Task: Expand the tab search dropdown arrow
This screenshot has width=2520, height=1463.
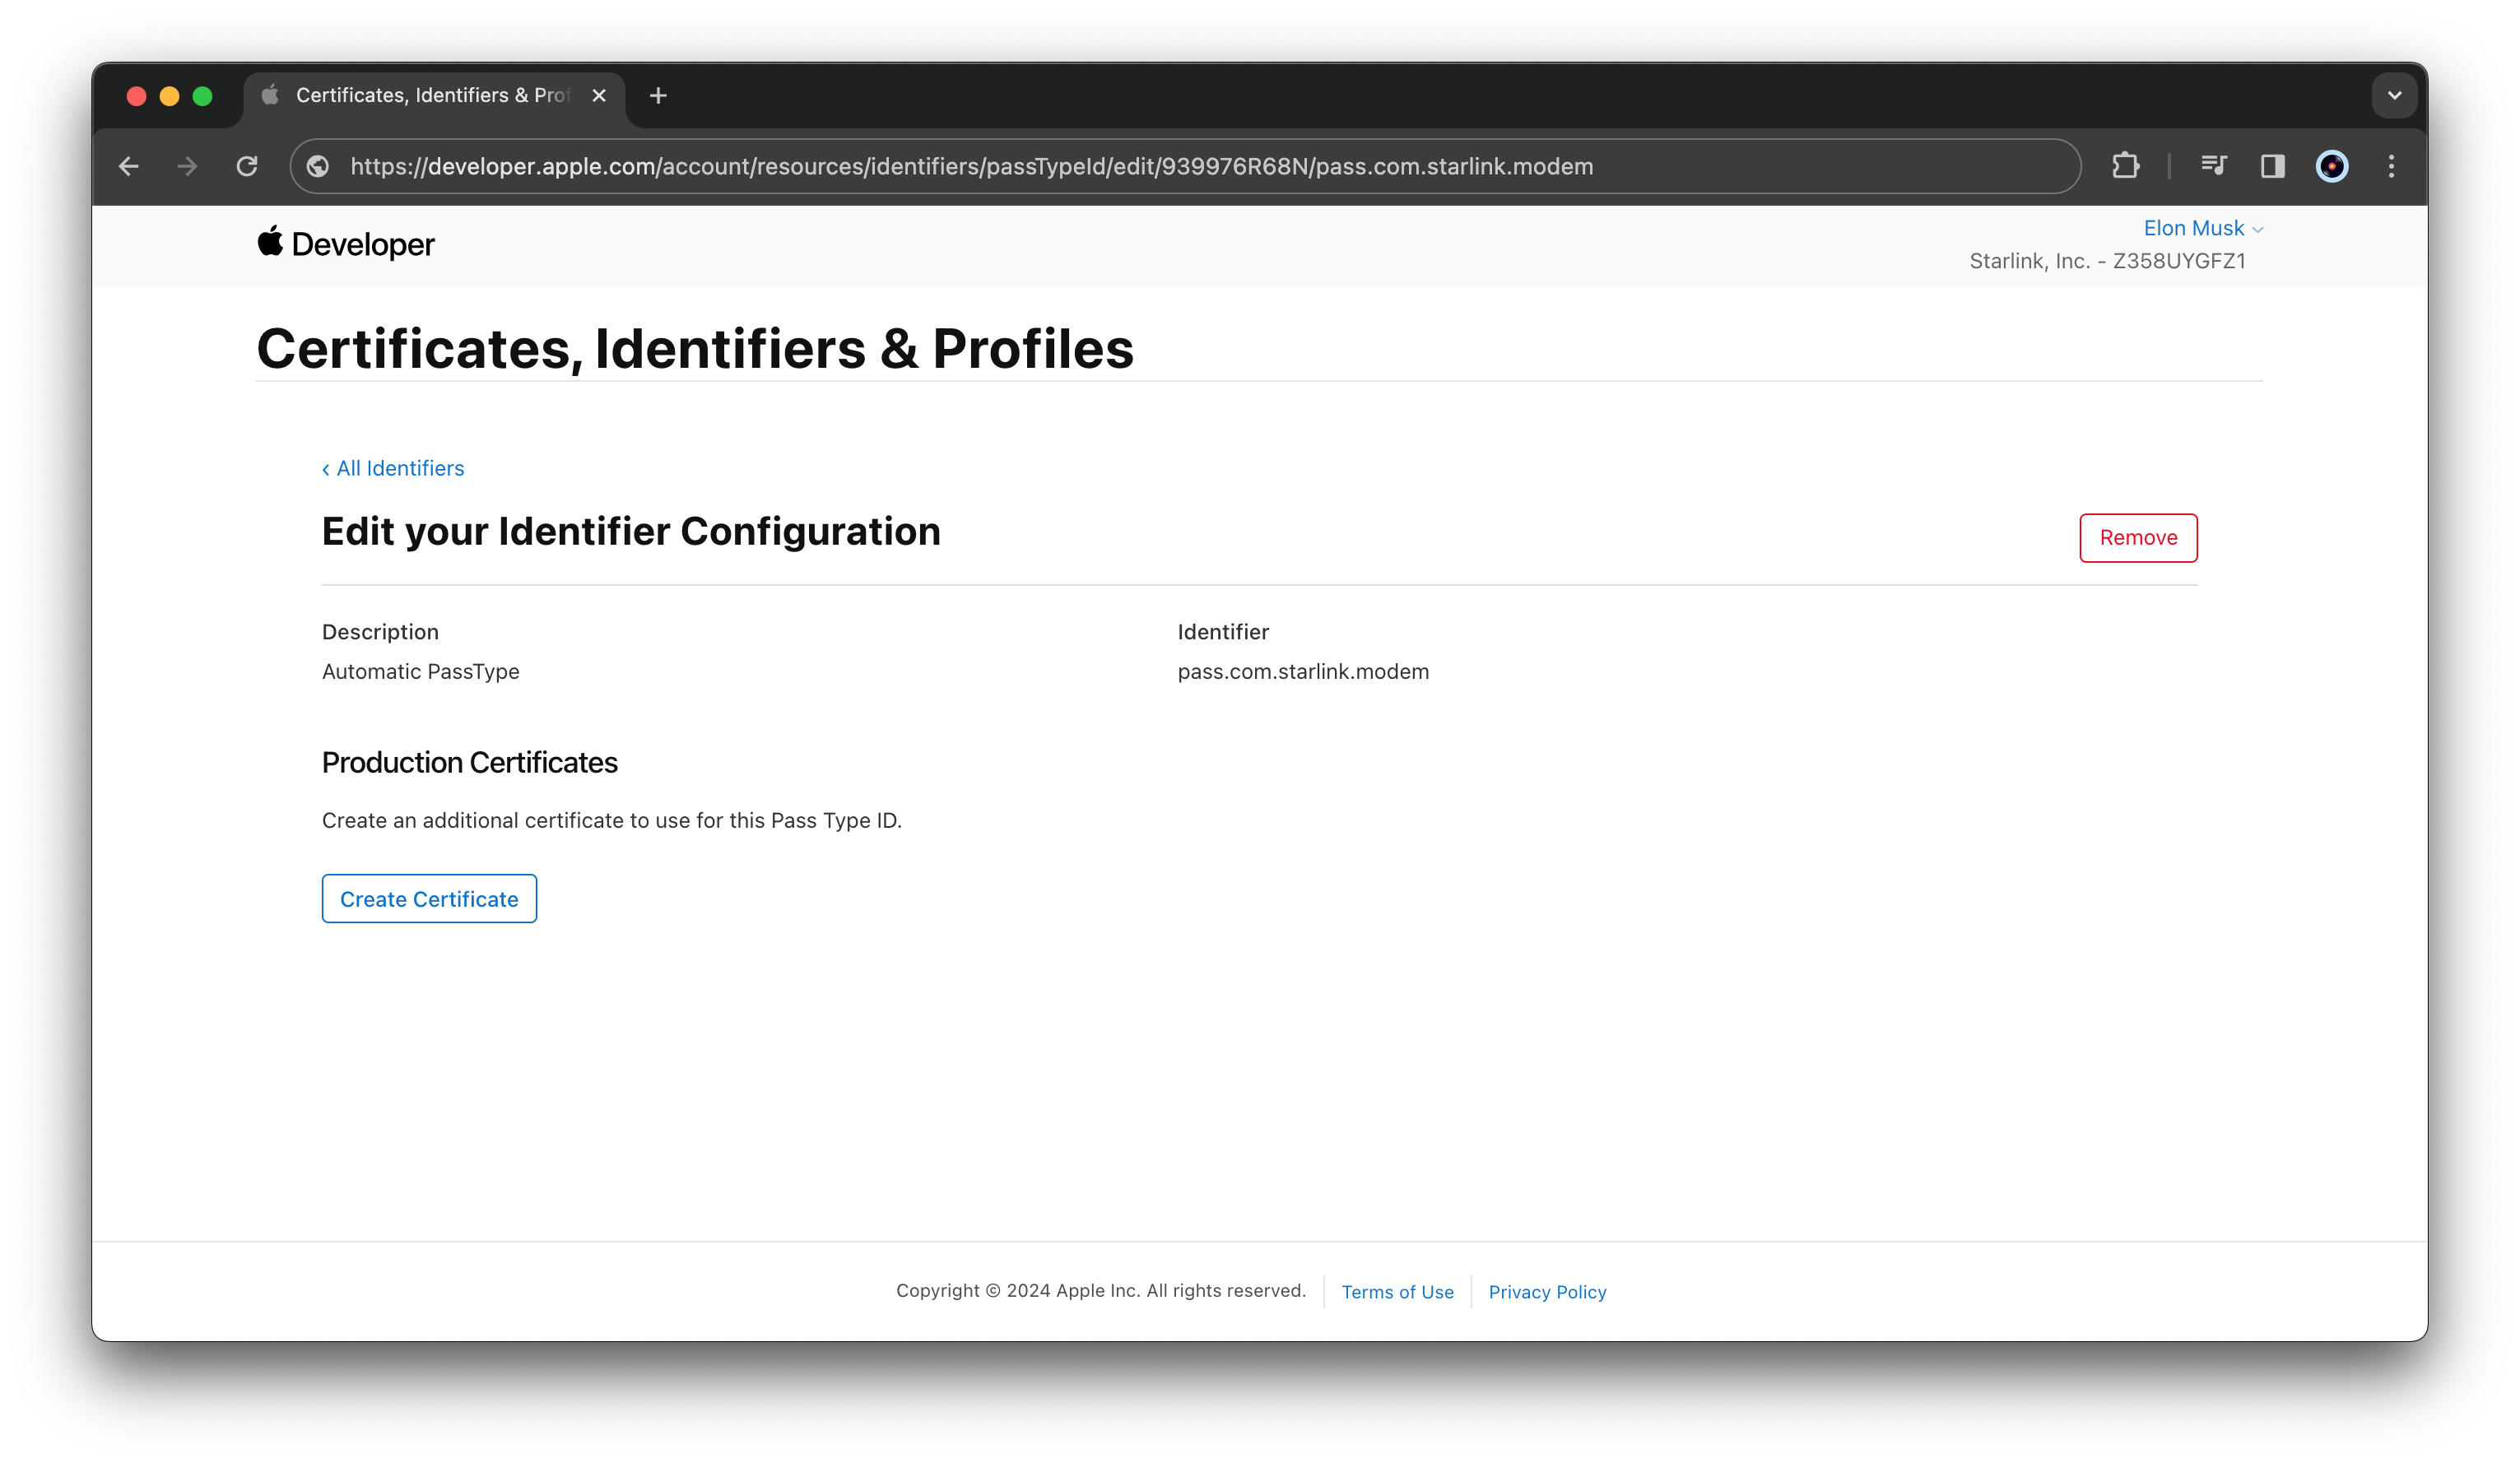Action: click(2394, 96)
